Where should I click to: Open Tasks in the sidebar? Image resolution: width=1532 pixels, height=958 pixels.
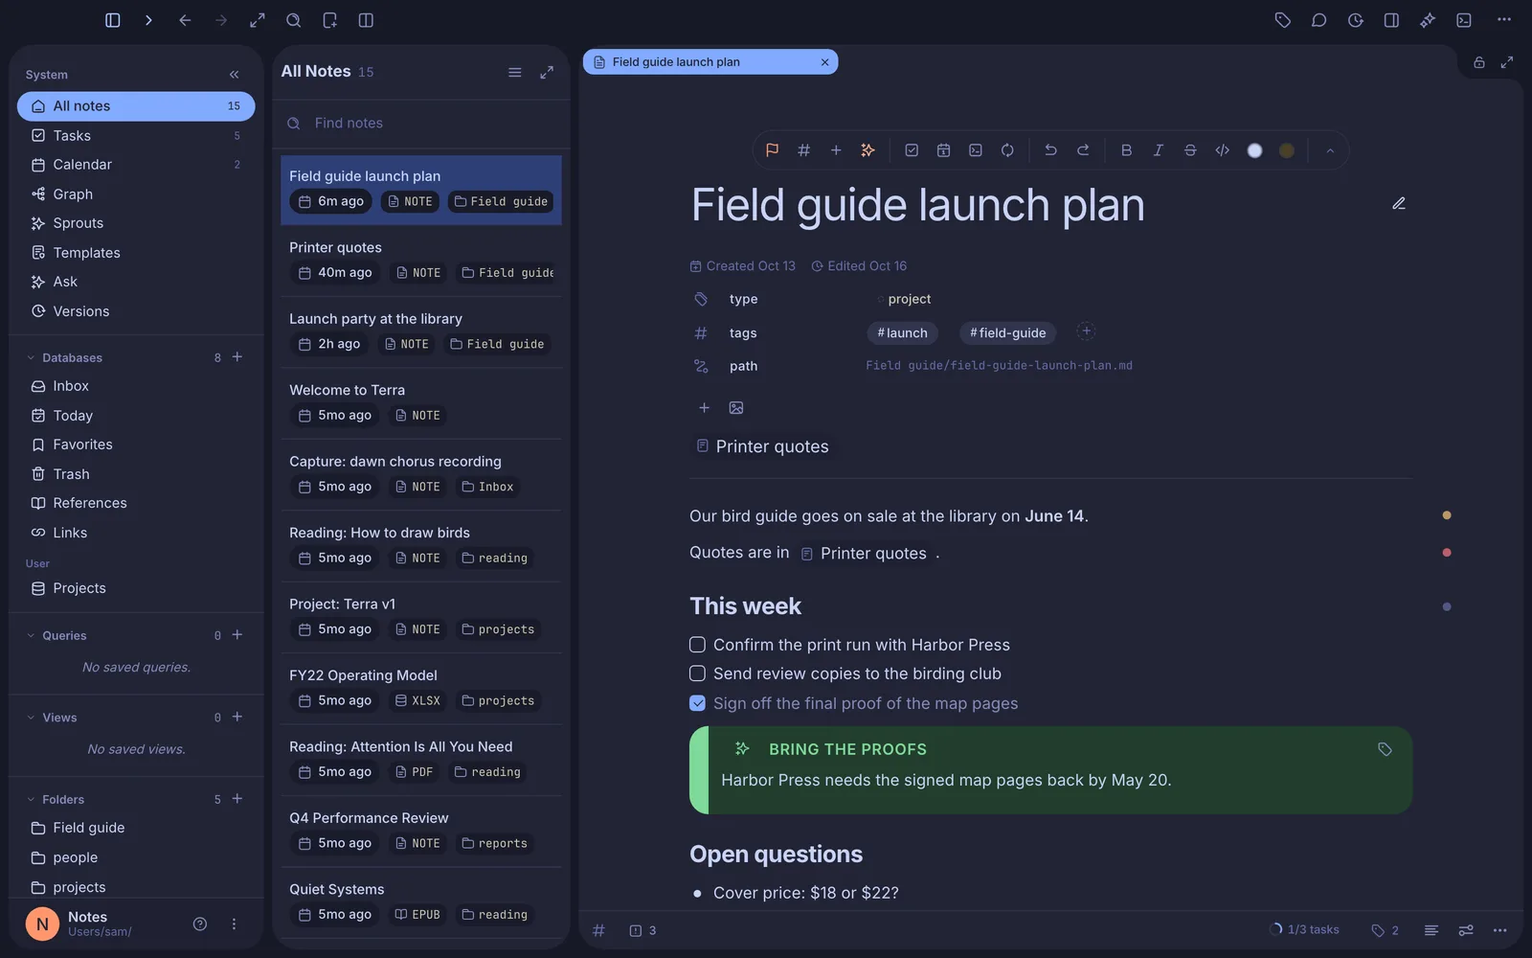136,136
